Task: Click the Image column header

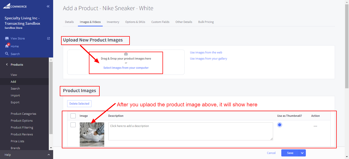Action: [84, 116]
